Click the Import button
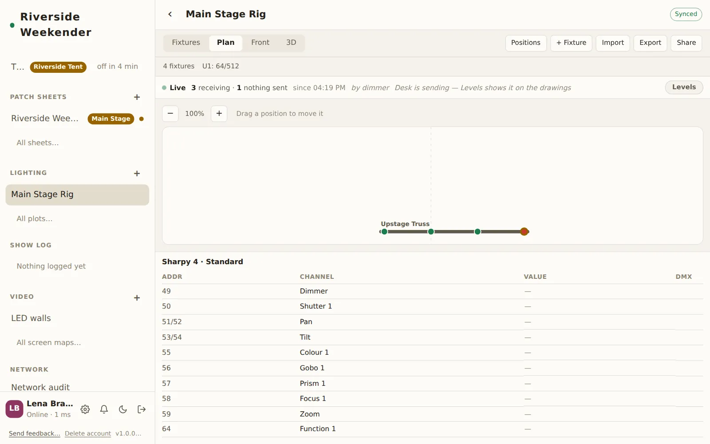Image resolution: width=710 pixels, height=444 pixels. 613,43
